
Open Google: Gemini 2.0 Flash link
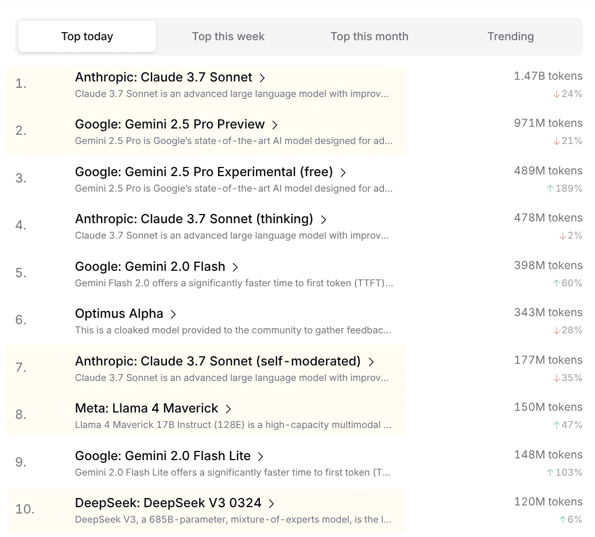(x=150, y=266)
